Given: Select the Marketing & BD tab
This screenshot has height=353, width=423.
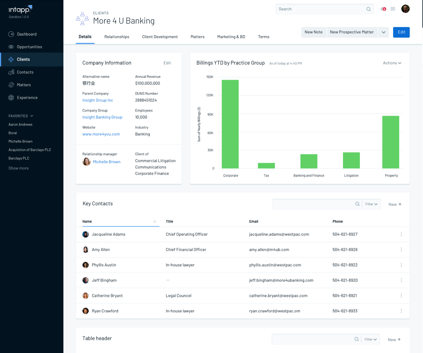Looking at the screenshot, I should coord(231,37).
